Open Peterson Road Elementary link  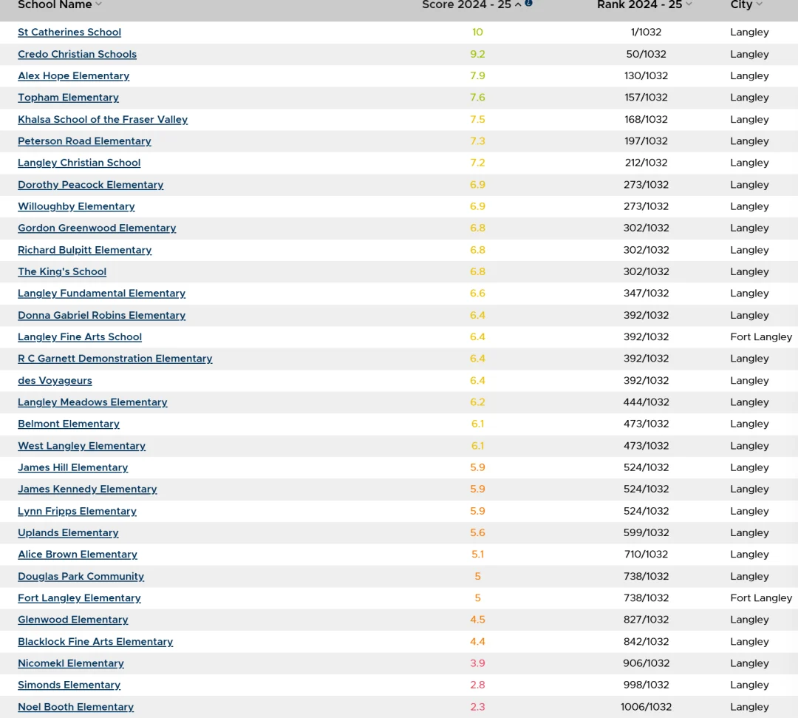84,141
